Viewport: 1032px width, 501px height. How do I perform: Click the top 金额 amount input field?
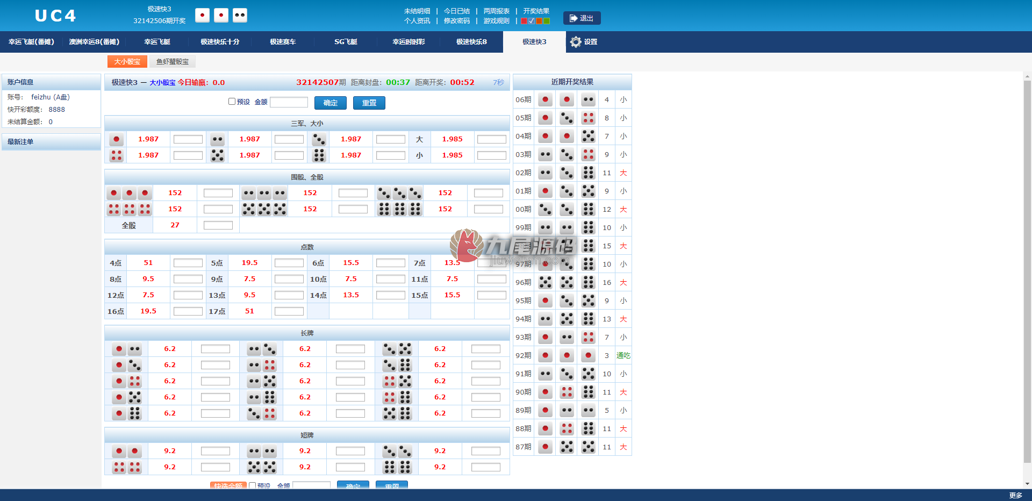289,102
